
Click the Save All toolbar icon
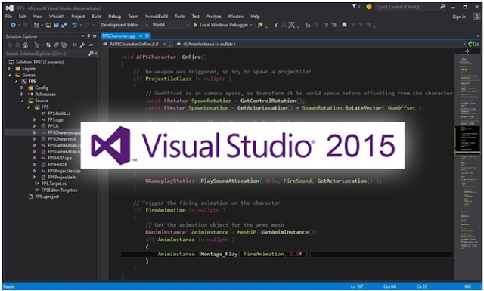pyautogui.click(x=64, y=25)
